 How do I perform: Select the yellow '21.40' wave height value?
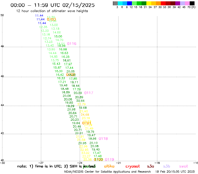coord(84,111)
